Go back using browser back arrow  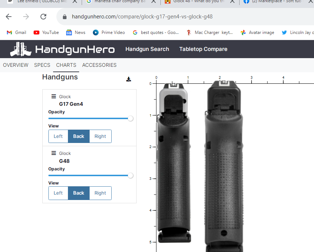pos(9,17)
